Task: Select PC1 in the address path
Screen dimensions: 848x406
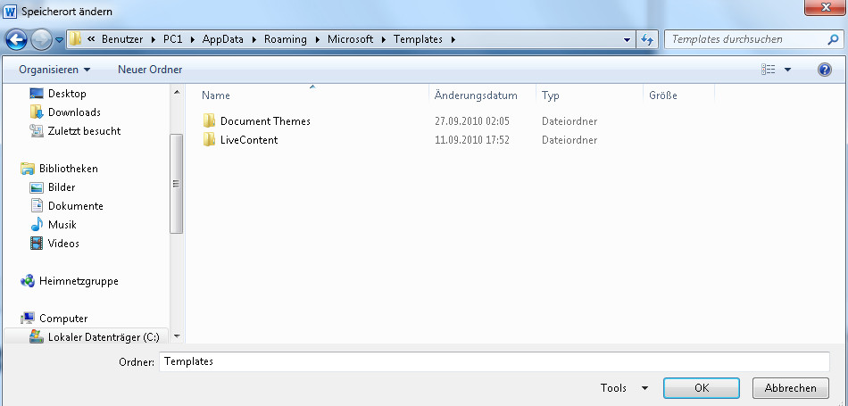Action: pyautogui.click(x=172, y=39)
